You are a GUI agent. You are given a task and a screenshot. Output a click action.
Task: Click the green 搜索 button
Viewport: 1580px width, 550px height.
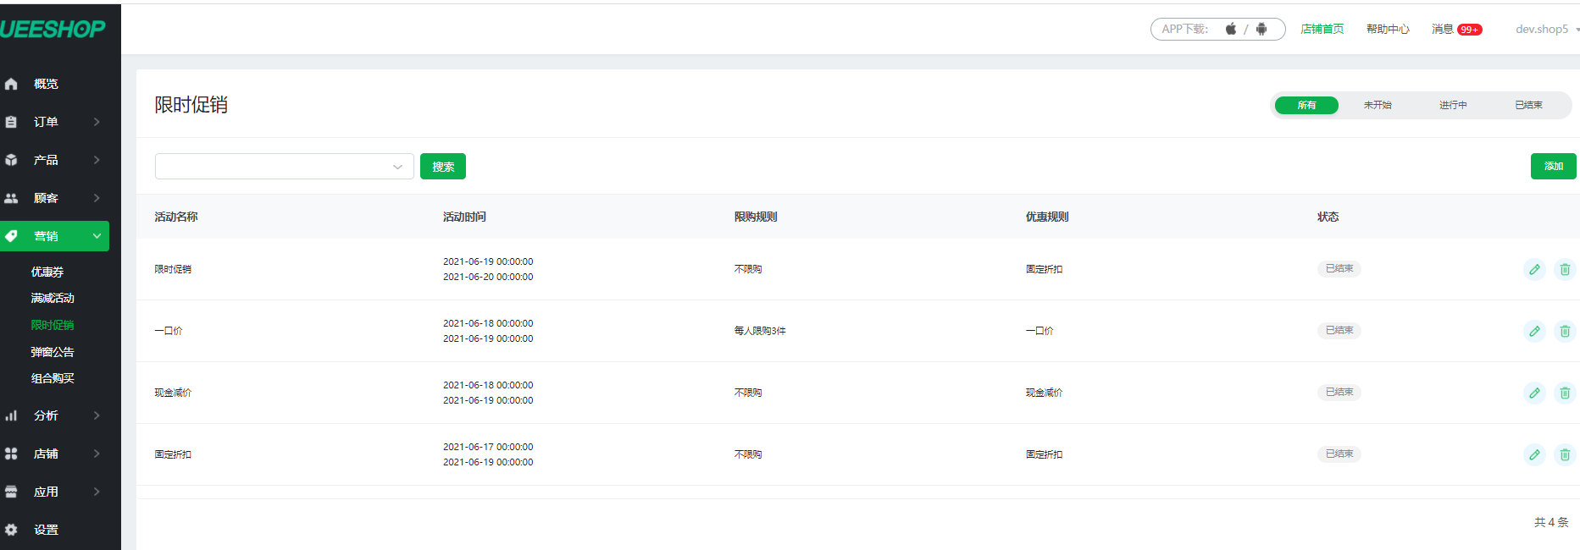point(442,167)
